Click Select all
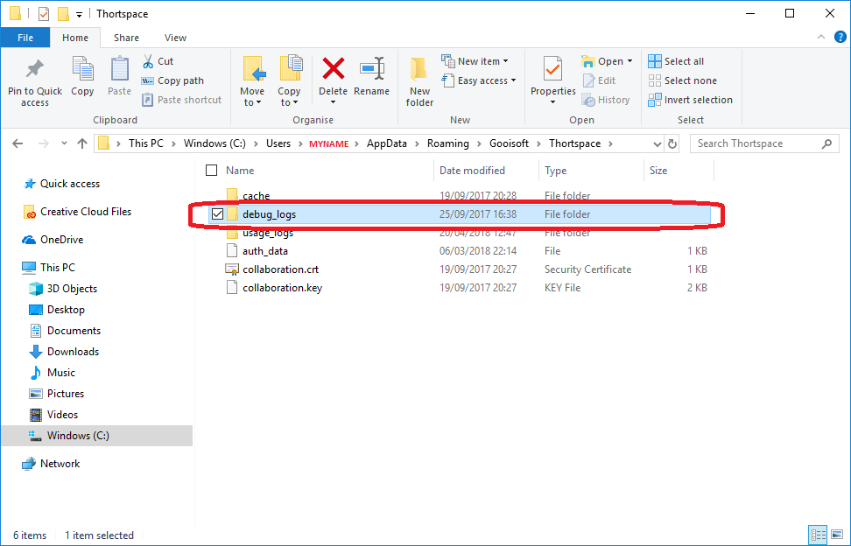 676,61
